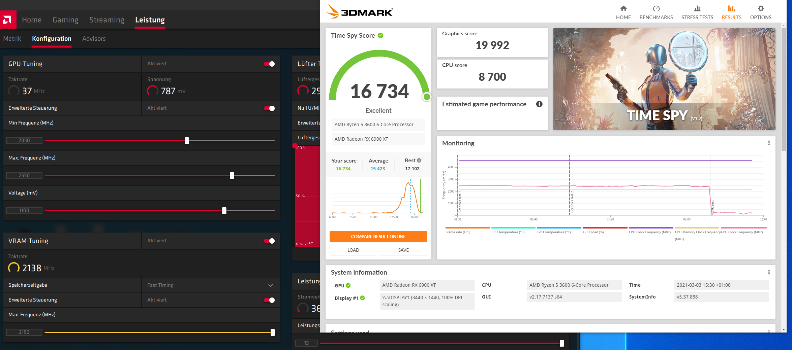Click Min Frequenz 2050 input field
Viewport: 792px width, 350px height.
(x=24, y=140)
